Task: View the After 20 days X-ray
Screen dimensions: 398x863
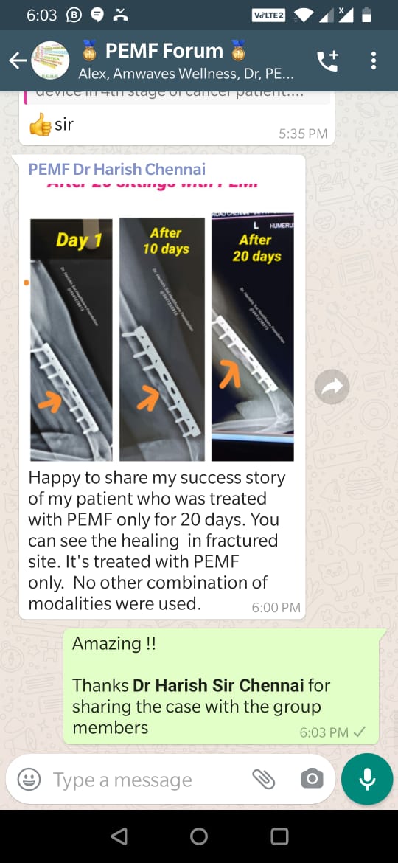Action: (x=252, y=337)
